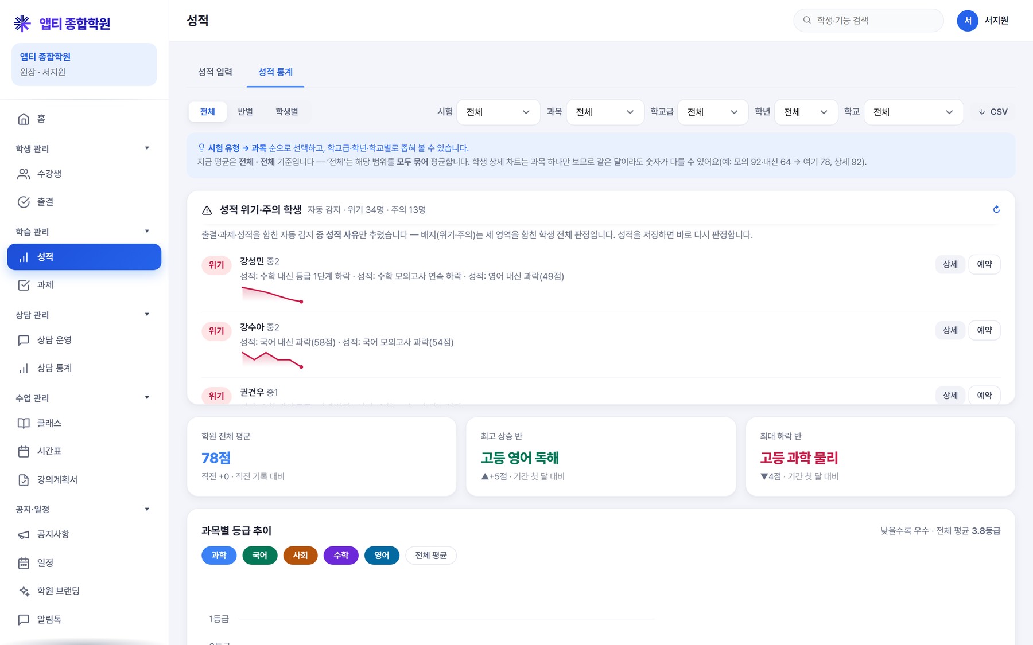Click the 학원 전체 평균 78점 card
This screenshot has width=1033, height=645.
point(321,456)
